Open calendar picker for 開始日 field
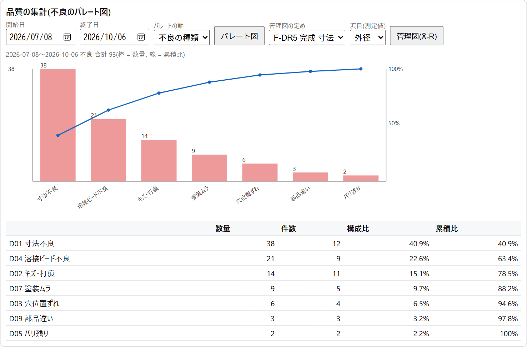 pos(67,37)
